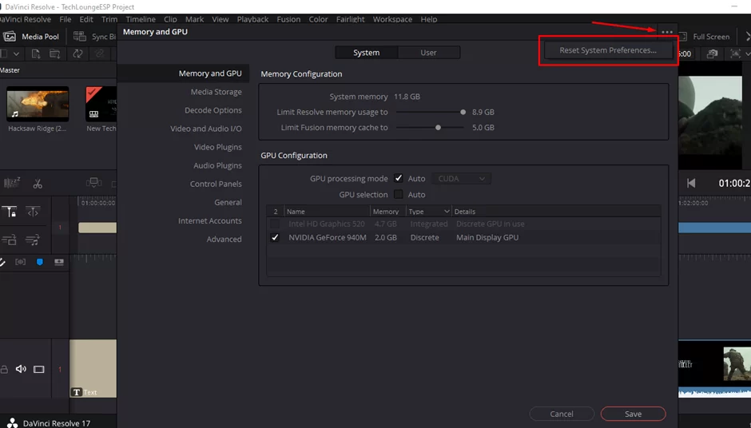Click the audio trim waveform icon
The height and width of the screenshot is (428, 751).
pos(21,262)
